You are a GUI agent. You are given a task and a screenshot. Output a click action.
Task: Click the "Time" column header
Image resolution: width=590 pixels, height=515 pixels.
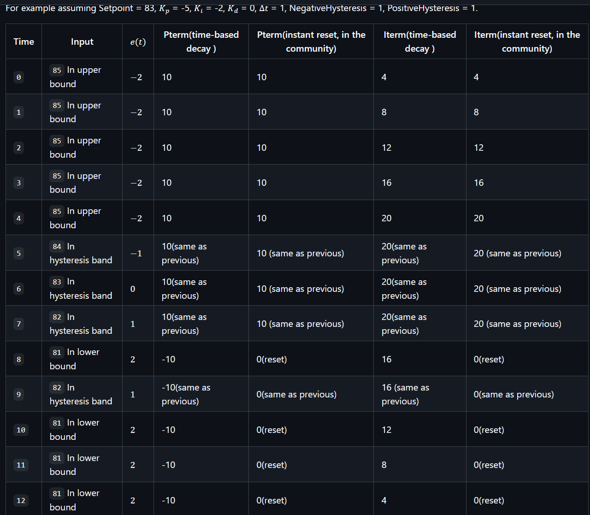click(24, 41)
